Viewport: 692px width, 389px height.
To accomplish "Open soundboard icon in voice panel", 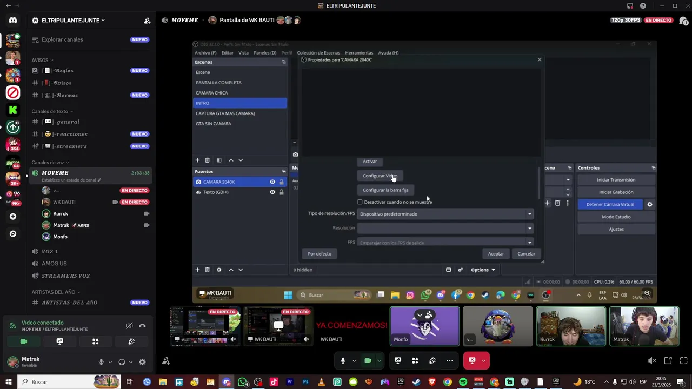I will click(131, 341).
